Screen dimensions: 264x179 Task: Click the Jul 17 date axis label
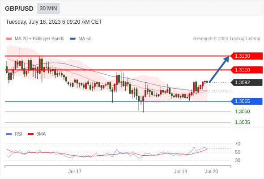75,171
